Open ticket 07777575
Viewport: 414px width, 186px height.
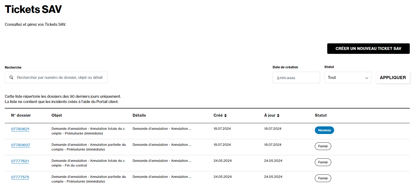(x=20, y=177)
